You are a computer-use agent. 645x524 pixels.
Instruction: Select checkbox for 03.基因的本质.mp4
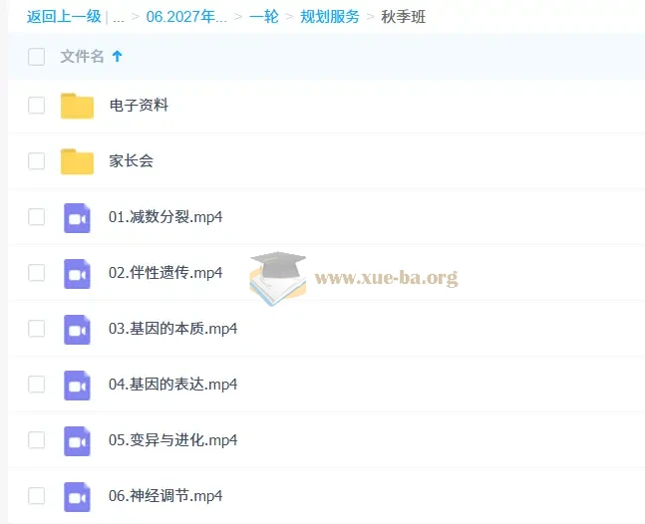pos(36,329)
